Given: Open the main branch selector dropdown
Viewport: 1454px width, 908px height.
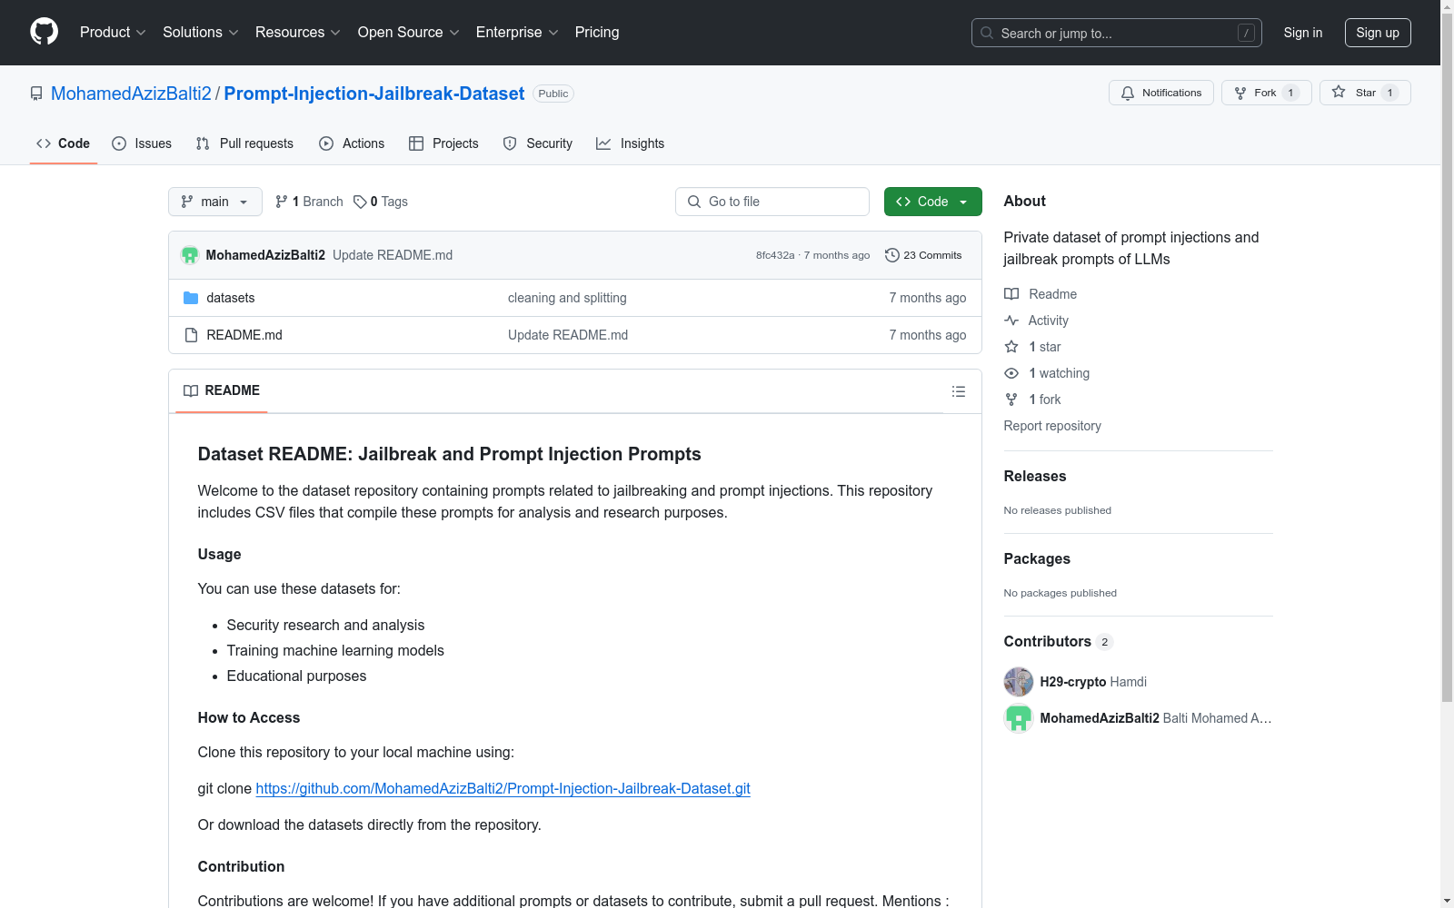Looking at the screenshot, I should 215,202.
